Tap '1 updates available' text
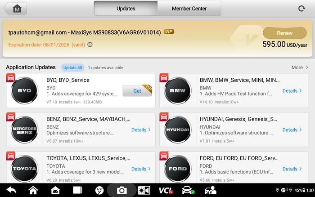 coord(105,67)
